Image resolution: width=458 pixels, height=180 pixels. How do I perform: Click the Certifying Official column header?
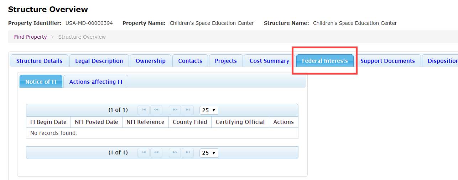(240, 122)
